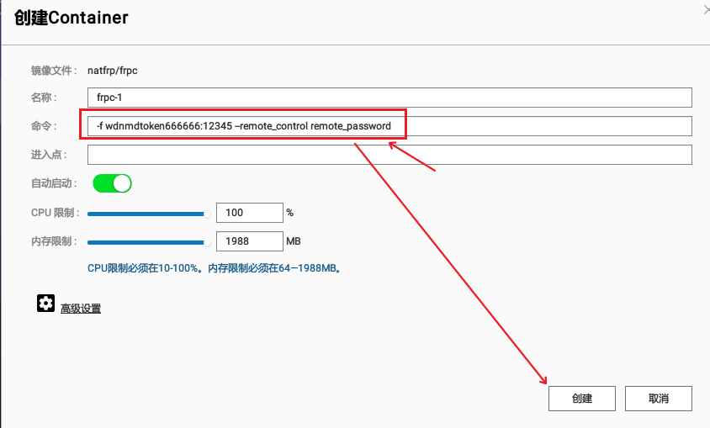Click the 内存限制 slider handle at its right end
This screenshot has height=428, width=710.
coord(208,242)
